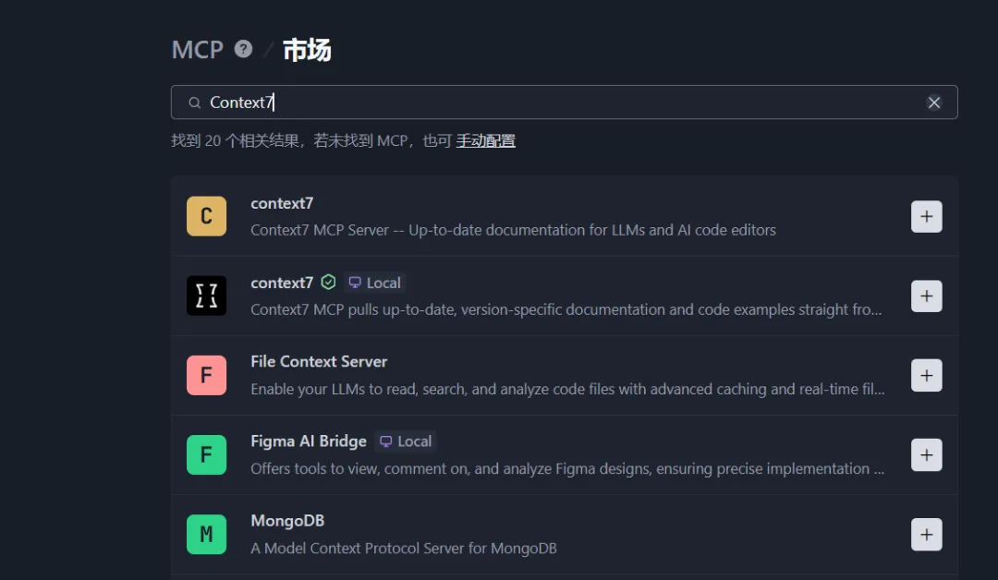Click the MCP help question mark icon
The width and height of the screenshot is (998, 580).
(x=243, y=49)
